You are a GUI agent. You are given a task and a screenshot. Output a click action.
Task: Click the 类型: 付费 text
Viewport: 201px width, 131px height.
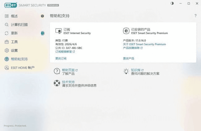pos(62,40)
